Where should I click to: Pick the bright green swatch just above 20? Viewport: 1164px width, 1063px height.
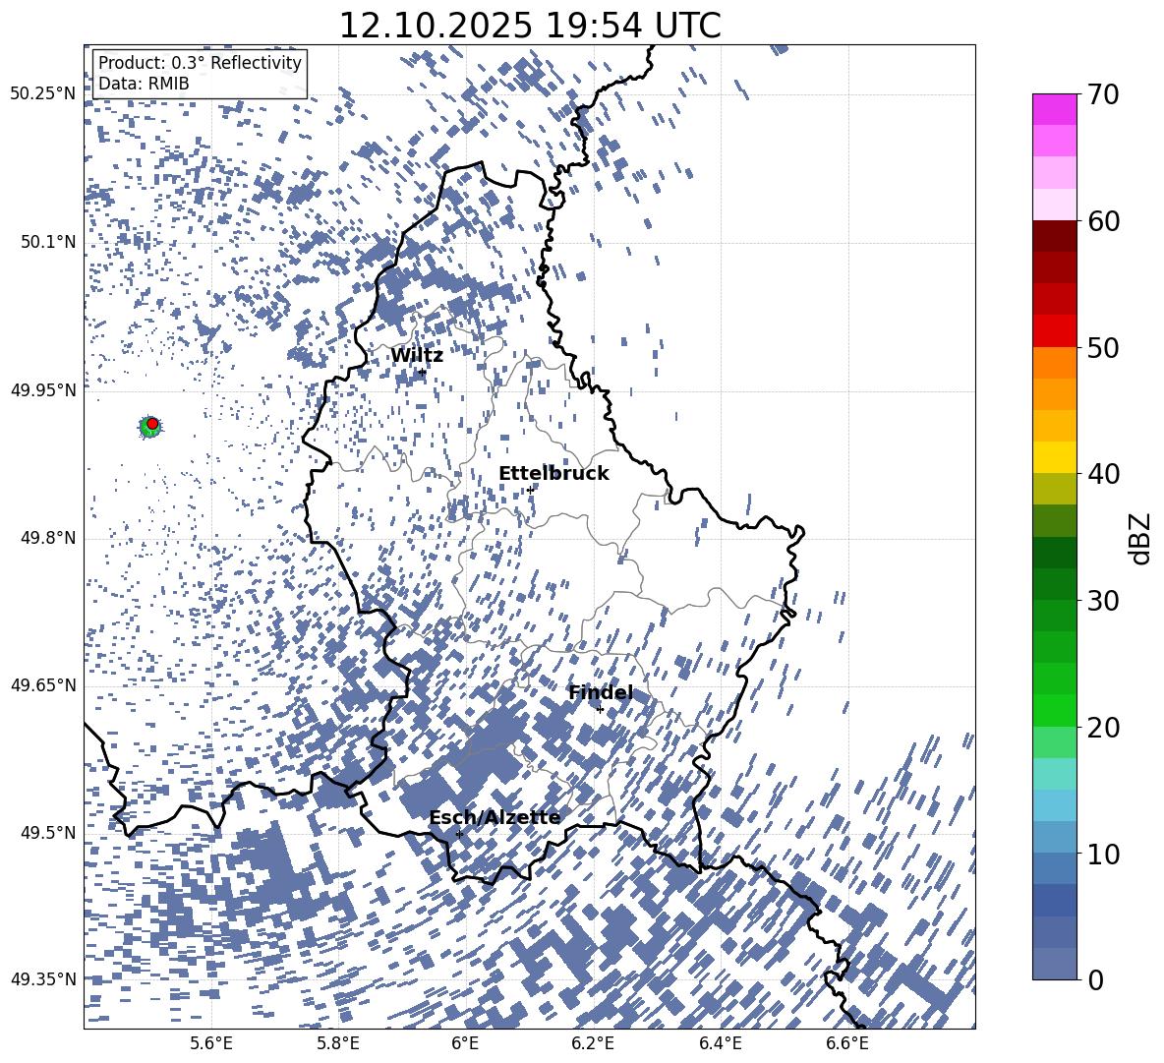[x=1054, y=710]
